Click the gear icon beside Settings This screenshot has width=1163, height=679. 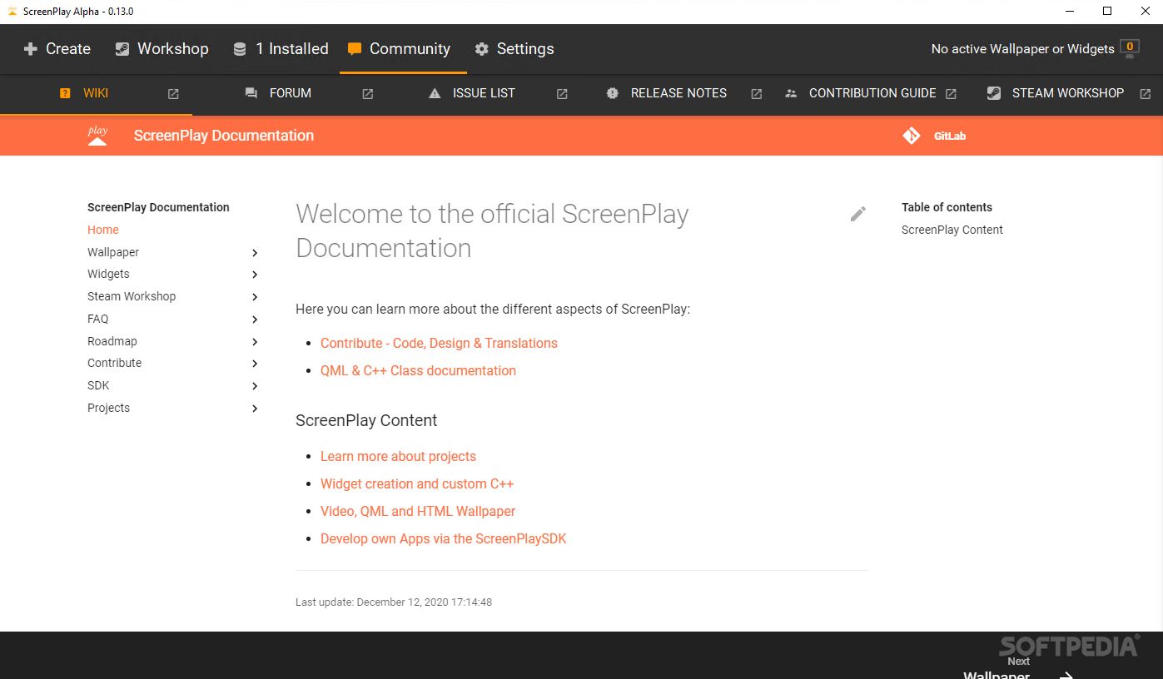click(482, 49)
